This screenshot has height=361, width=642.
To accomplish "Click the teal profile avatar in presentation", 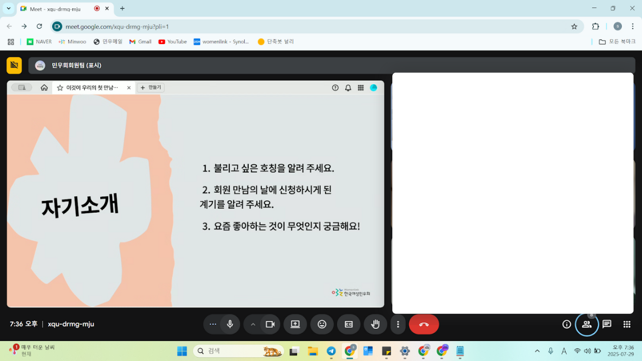I will click(374, 88).
